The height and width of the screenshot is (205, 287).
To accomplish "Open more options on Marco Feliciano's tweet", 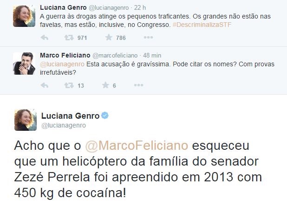I will [x=138, y=85].
